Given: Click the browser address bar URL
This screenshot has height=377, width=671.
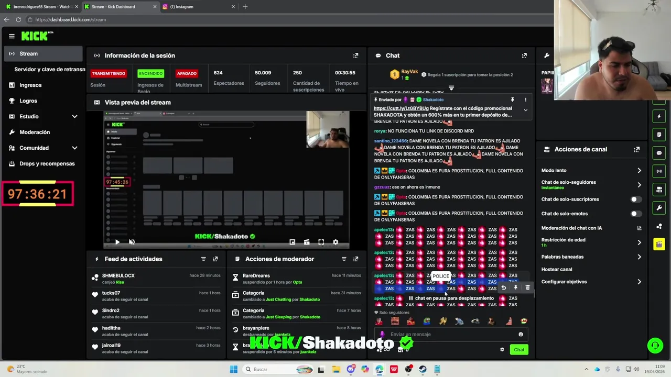Looking at the screenshot, I should 71,19.
